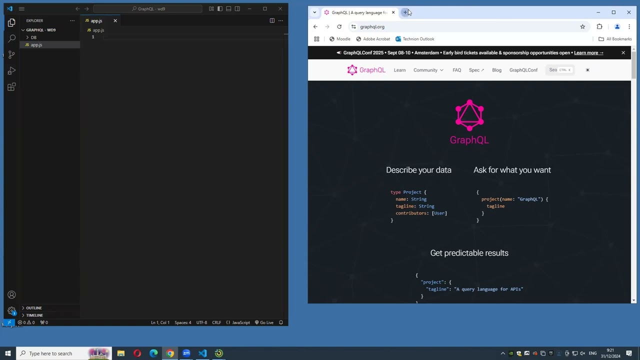Screen dimensions: 640x360
Task: Open the Source Control view in VS Code
Action: [x=11, y=54]
